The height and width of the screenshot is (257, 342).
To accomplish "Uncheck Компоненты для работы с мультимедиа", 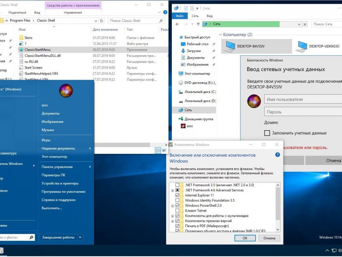I will pyautogui.click(x=177, y=216).
